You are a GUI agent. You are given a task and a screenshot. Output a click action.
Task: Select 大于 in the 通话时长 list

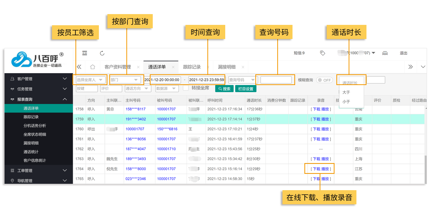(346, 92)
